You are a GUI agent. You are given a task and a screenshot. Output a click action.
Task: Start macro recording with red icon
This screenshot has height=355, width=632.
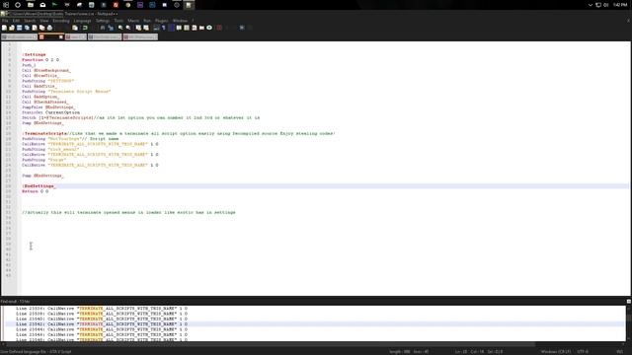(x=219, y=28)
